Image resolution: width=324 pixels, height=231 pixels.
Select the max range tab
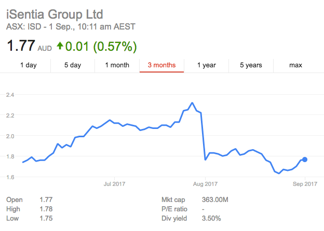click(295, 65)
